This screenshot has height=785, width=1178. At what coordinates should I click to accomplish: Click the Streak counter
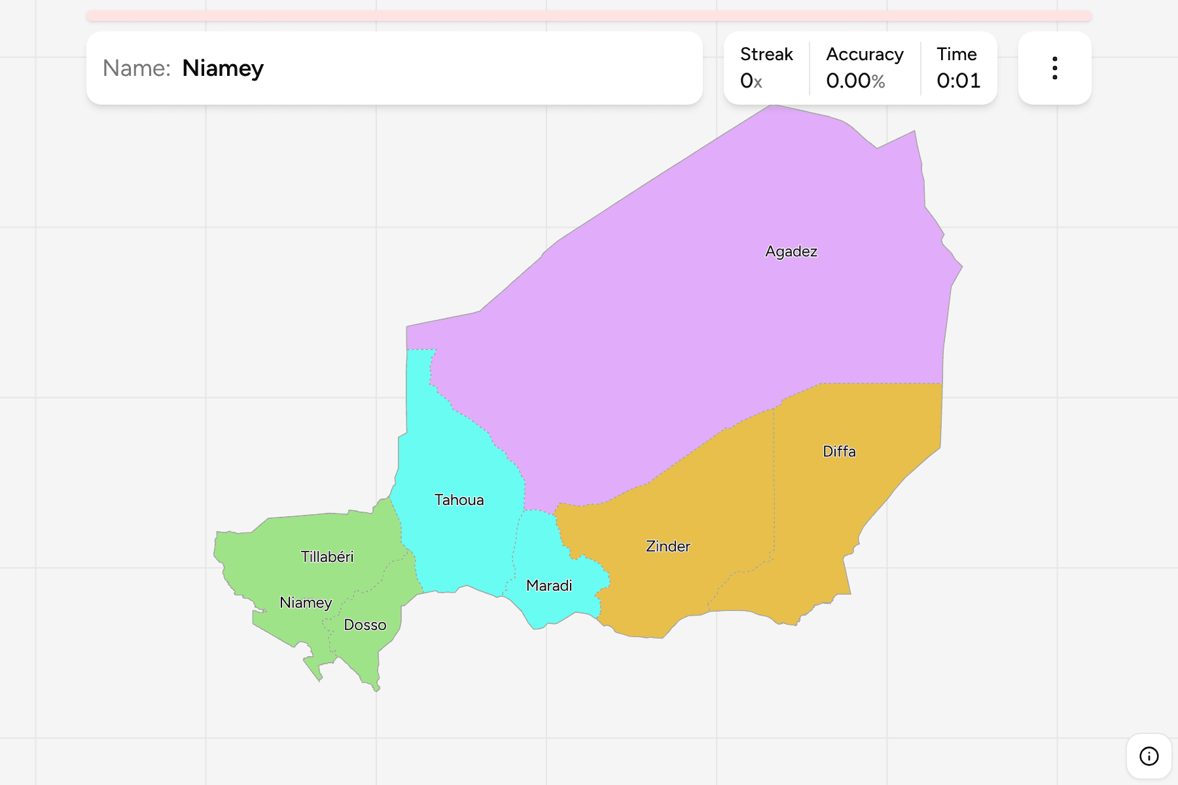tap(766, 68)
